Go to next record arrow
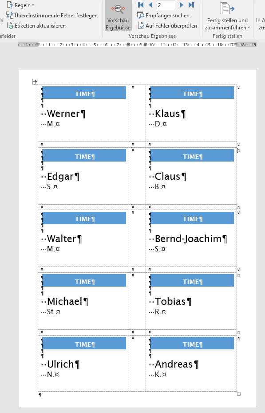265x413 pixels. click(181, 5)
